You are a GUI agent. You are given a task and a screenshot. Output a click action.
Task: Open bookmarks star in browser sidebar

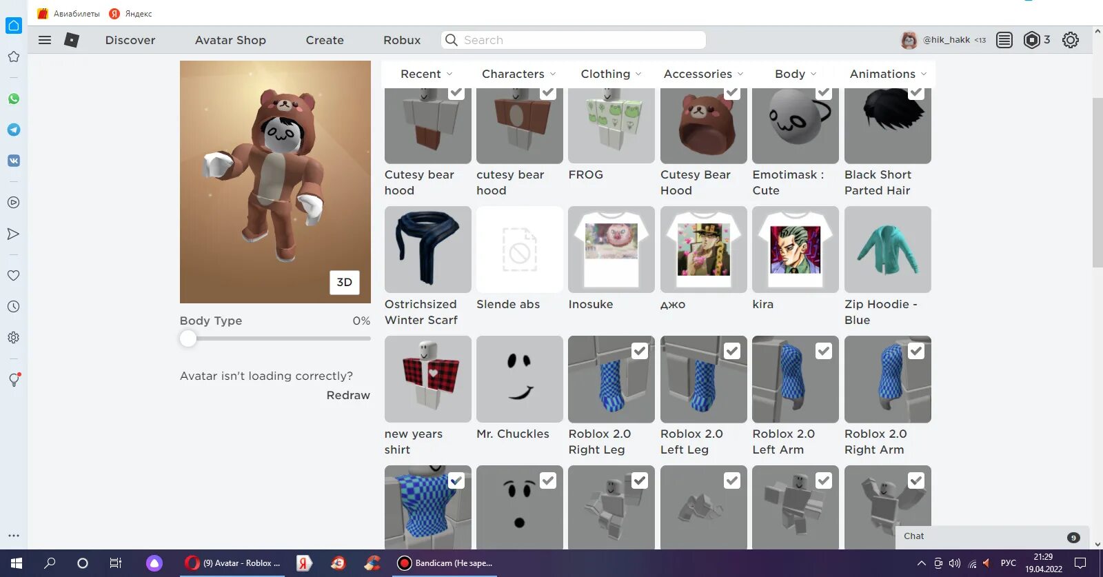point(13,57)
